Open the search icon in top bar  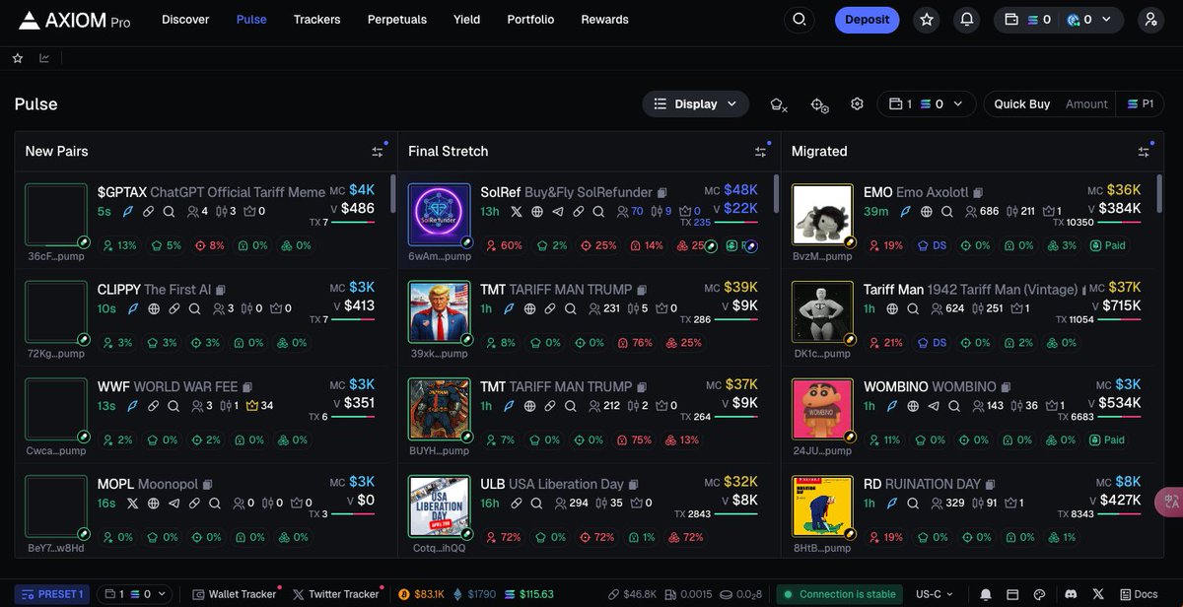(x=800, y=20)
